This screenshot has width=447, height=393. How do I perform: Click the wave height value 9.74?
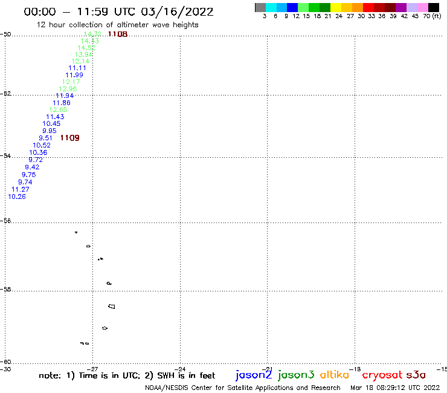25,182
